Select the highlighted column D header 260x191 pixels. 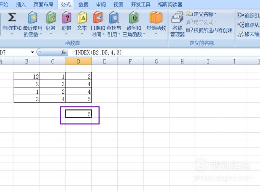79,61
